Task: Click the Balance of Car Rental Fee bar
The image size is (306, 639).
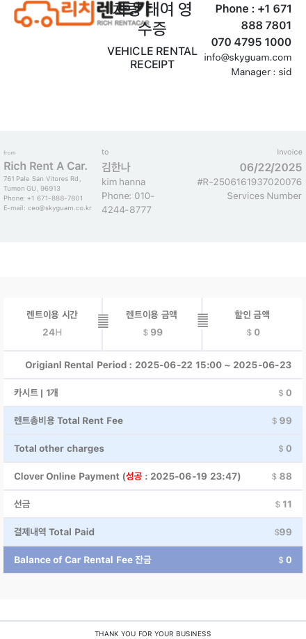Action: pyautogui.click(x=153, y=560)
